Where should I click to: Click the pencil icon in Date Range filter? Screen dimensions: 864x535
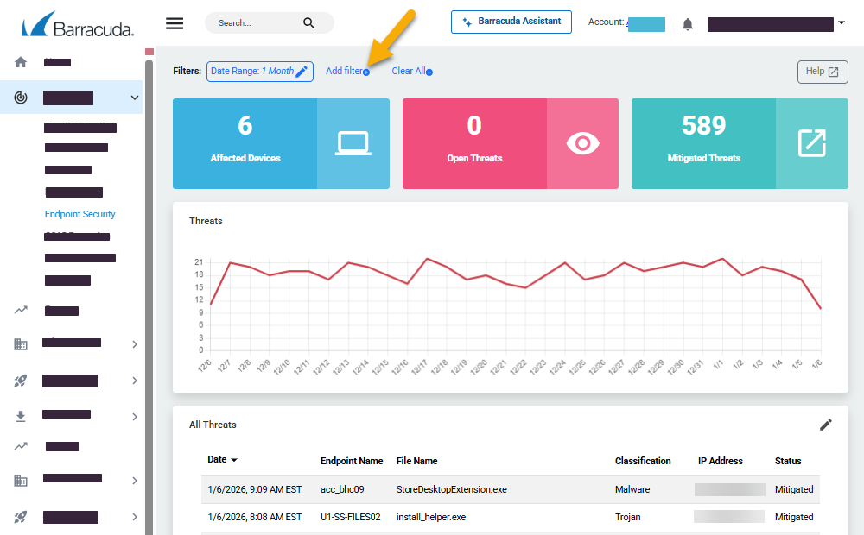coord(302,72)
